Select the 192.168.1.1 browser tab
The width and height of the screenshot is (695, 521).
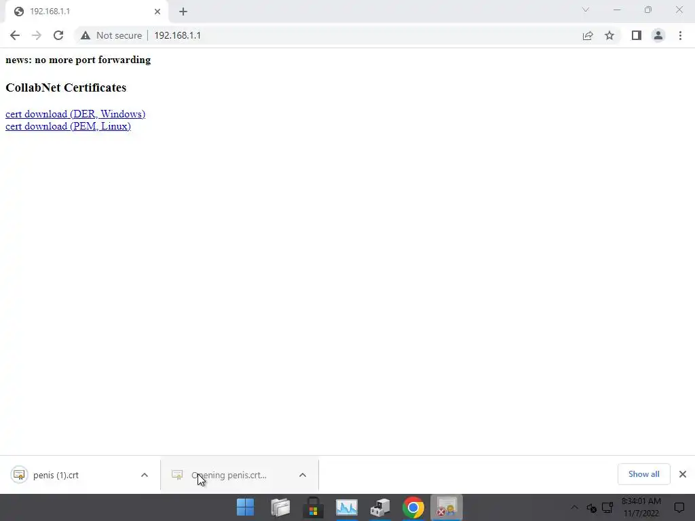(x=86, y=12)
